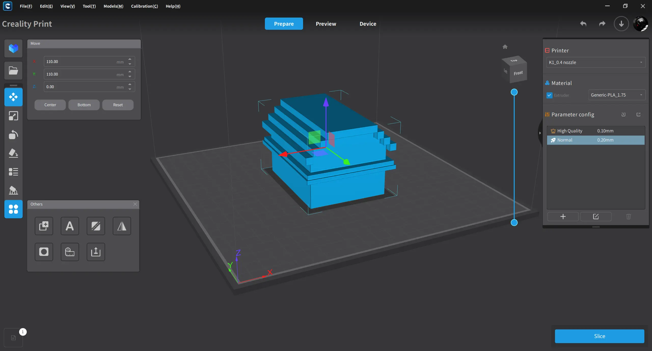Click the Clone model icon in Others
This screenshot has width=652, height=351.
pos(44,226)
